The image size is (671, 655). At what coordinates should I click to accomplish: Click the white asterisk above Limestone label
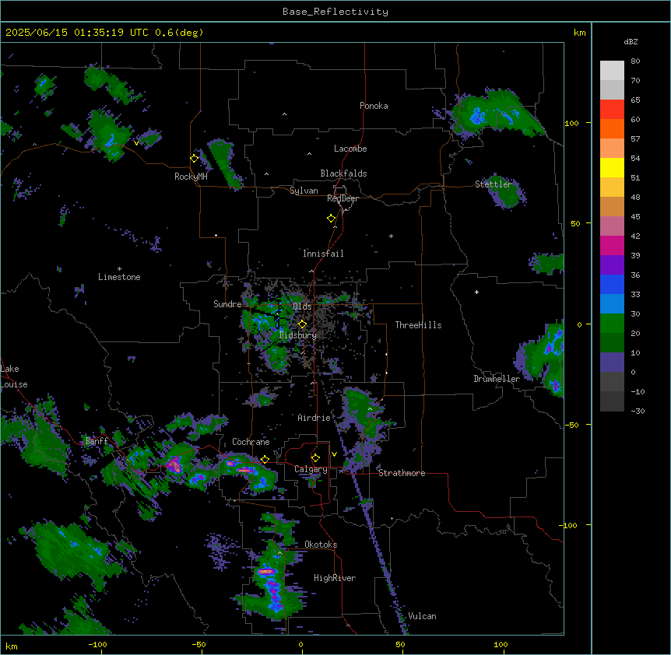click(119, 269)
